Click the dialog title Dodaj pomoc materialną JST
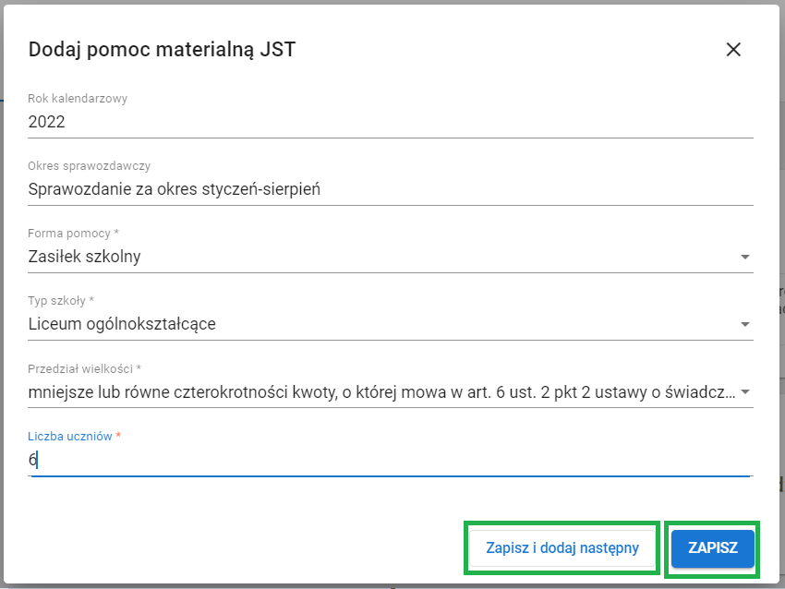Image resolution: width=785 pixels, height=589 pixels. pos(162,50)
